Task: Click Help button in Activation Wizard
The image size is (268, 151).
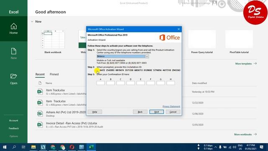Action: [x=95, y=112]
